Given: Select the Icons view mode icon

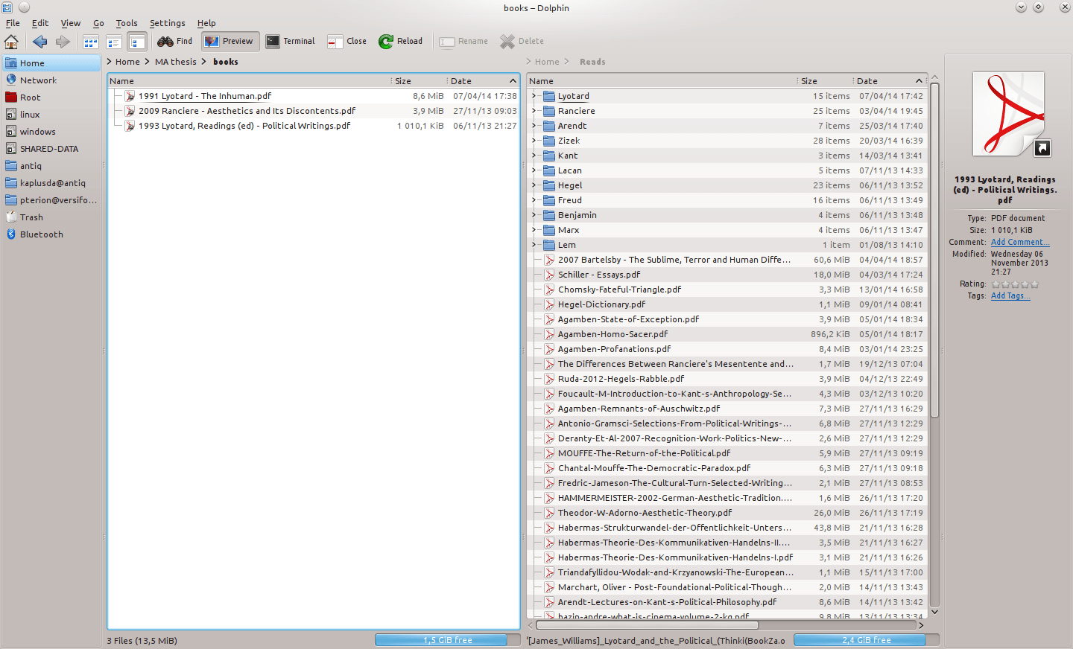Looking at the screenshot, I should [90, 41].
